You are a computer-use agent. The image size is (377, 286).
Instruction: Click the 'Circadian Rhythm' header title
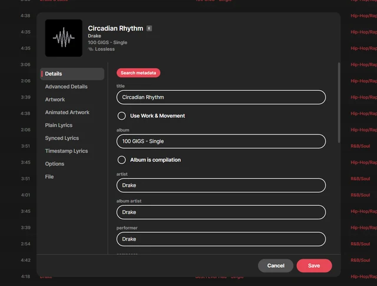(x=115, y=28)
